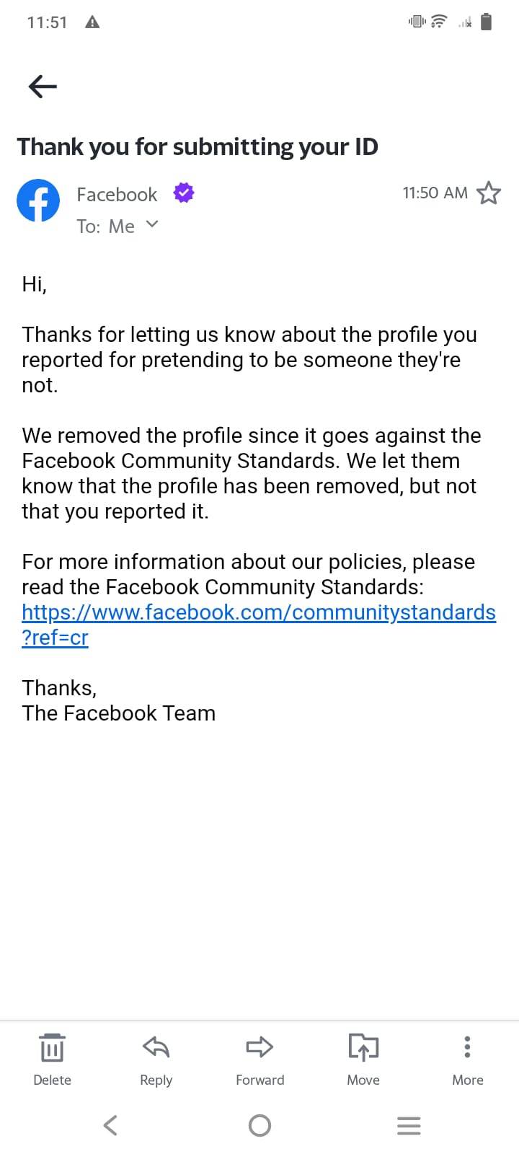Tap the purple verified sender badge
Viewport: 519px width, 1154px height.
tap(184, 193)
